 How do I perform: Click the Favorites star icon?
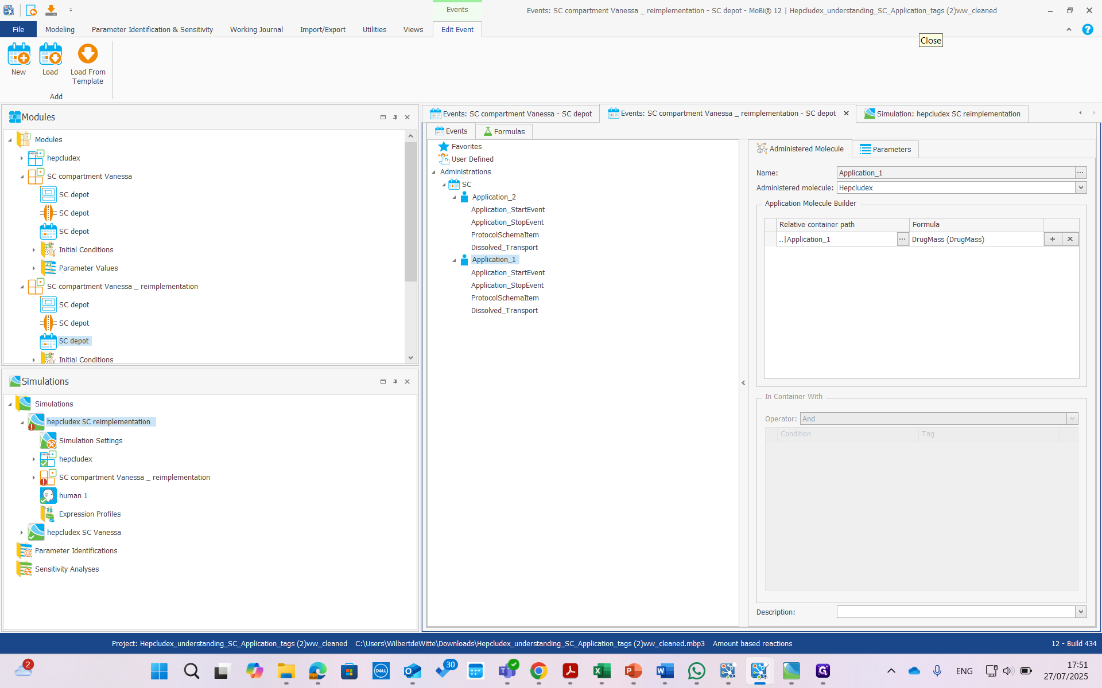[444, 147]
